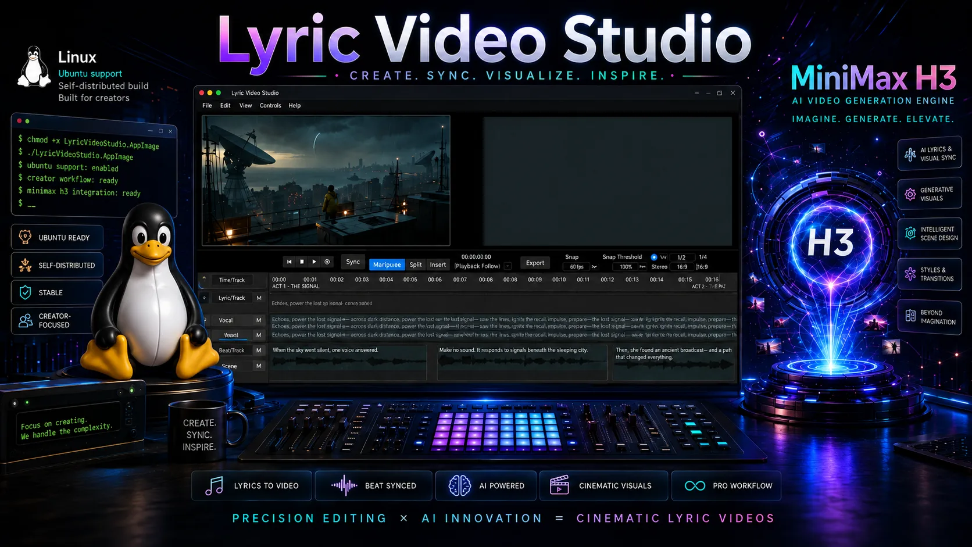Click the infinity Pro Workflow icon

click(x=695, y=485)
